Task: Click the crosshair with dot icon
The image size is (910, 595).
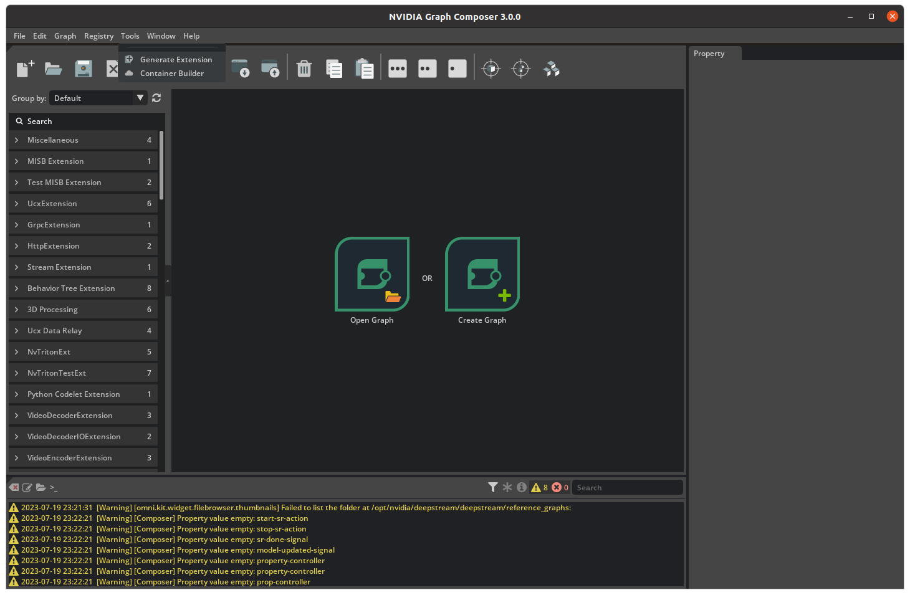Action: pyautogui.click(x=521, y=69)
